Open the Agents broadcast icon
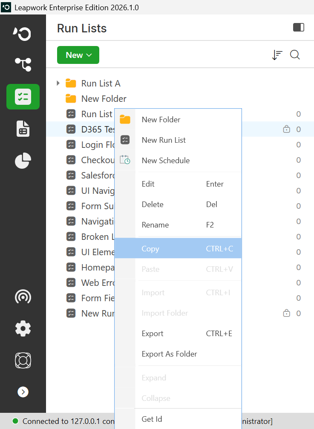The image size is (314, 429). tap(23, 297)
